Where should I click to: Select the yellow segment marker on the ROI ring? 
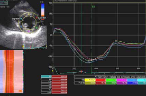tap(29, 14)
